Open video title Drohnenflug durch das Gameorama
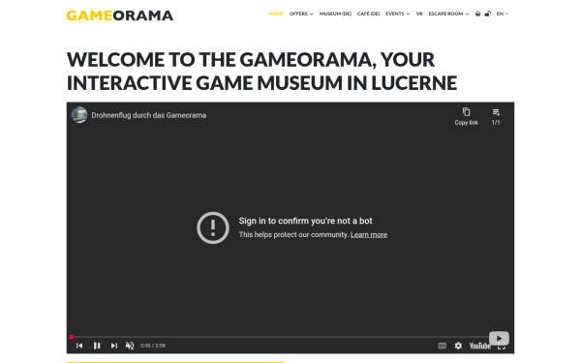Screen dimensions: 581x363 (149, 115)
